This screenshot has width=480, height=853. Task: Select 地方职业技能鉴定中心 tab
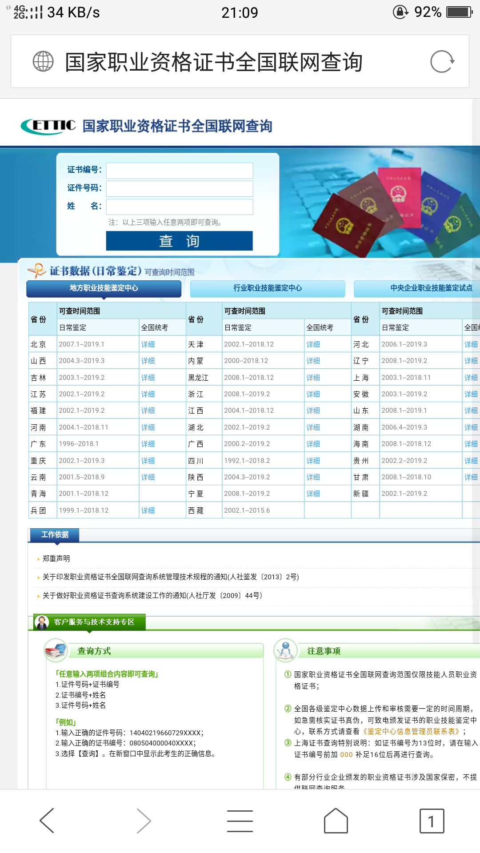(x=104, y=288)
